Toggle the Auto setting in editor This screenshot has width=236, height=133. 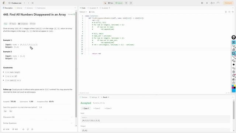tap(92, 12)
